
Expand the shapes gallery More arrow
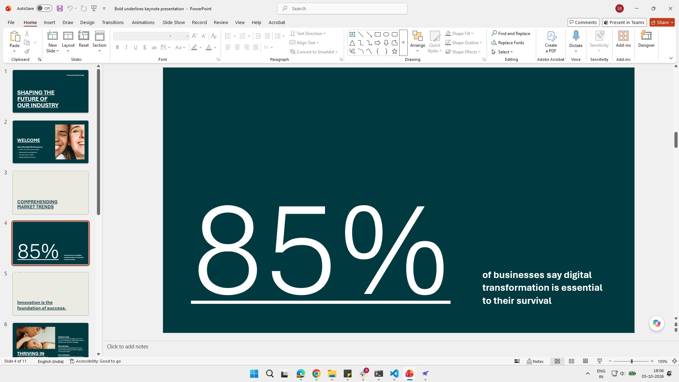pos(404,43)
